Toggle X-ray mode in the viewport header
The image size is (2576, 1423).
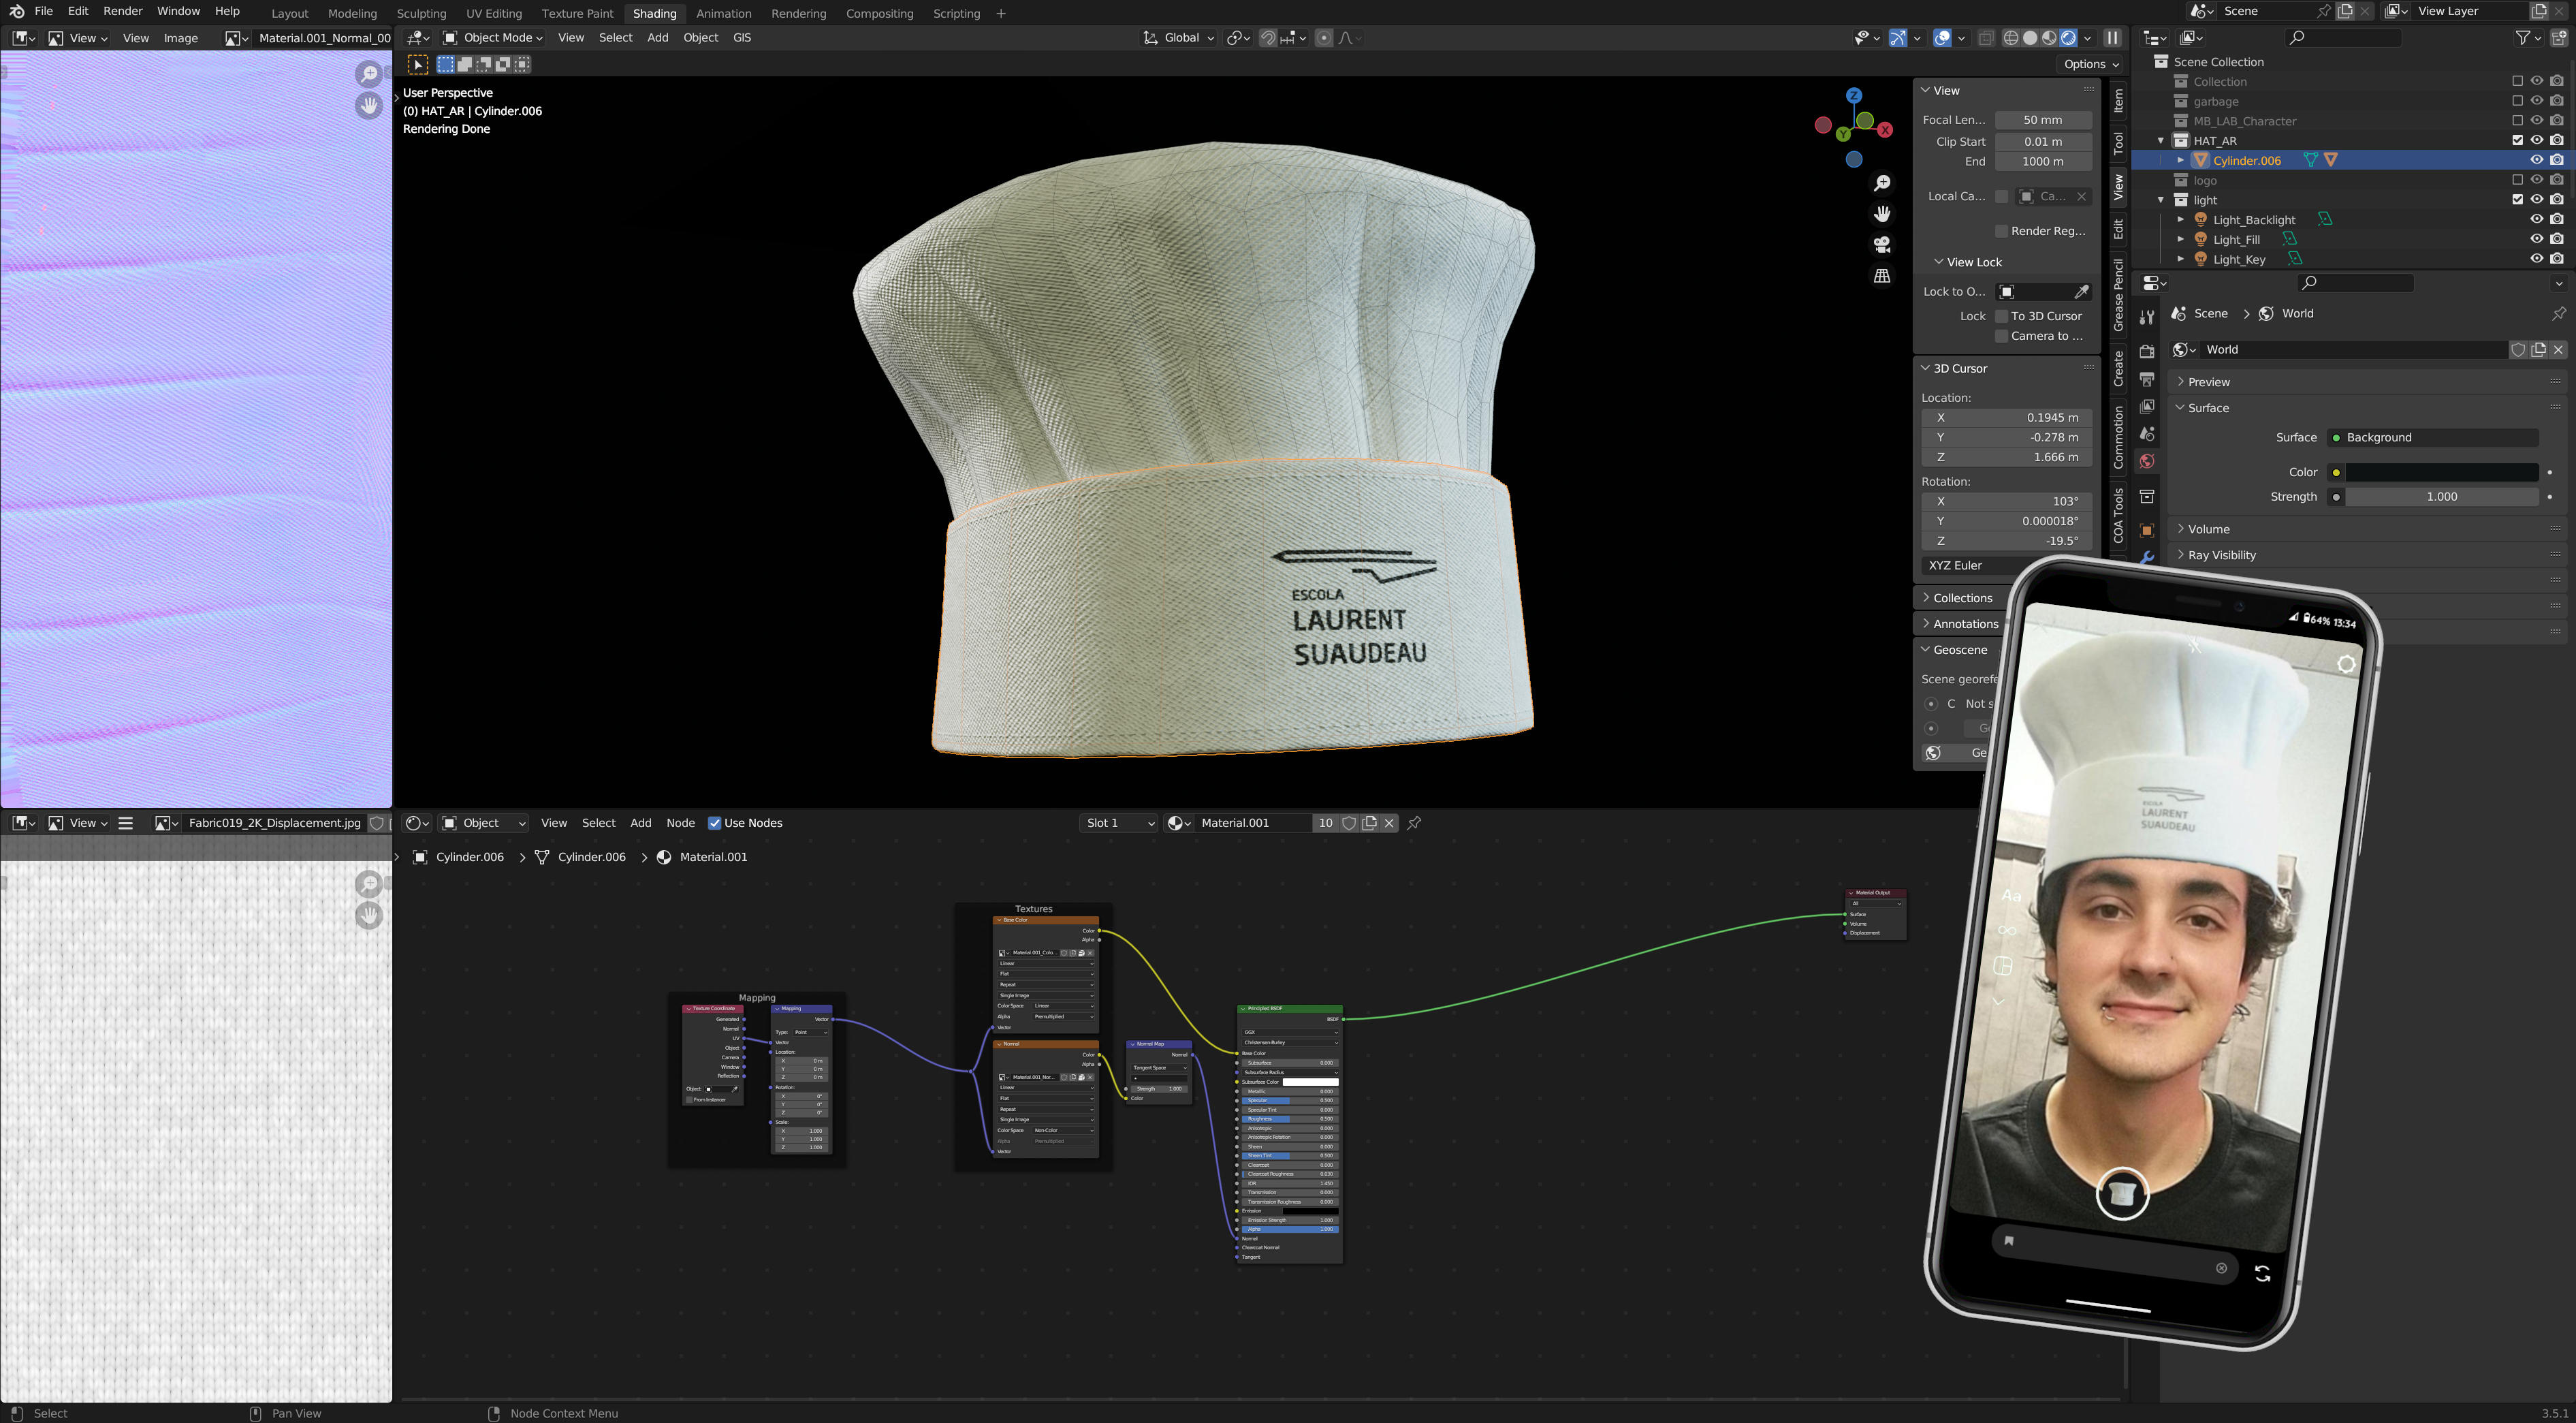pyautogui.click(x=1985, y=38)
